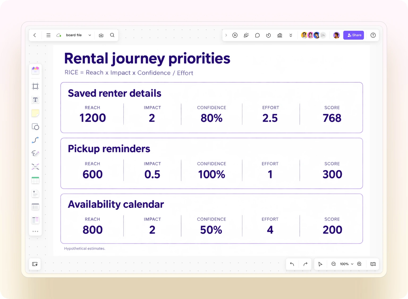Open the frames panel icon bottom-left
The width and height of the screenshot is (408, 299).
point(35,264)
